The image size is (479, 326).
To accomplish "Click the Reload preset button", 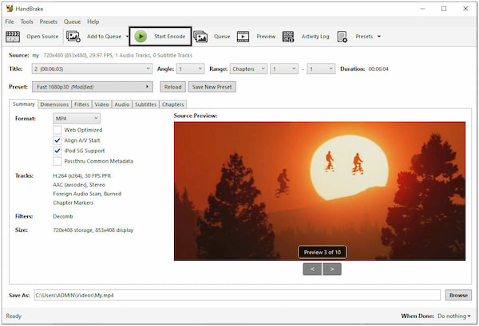I will point(173,87).
